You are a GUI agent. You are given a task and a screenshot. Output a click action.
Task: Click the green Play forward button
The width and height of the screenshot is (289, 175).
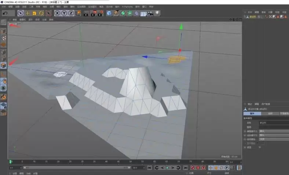click(x=167, y=168)
